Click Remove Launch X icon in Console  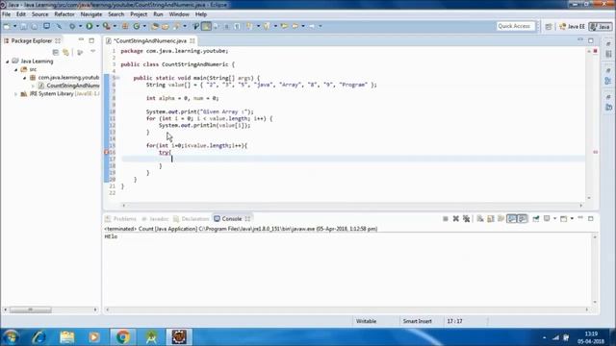[455, 218]
